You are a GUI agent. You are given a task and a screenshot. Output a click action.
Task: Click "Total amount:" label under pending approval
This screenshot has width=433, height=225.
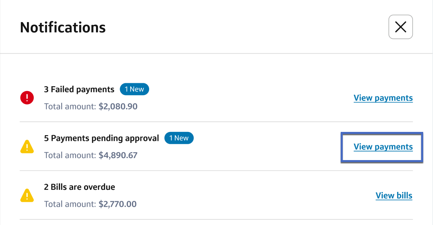[x=70, y=156]
